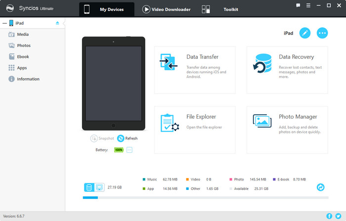The image size is (346, 221).
Task: Refresh storage info with the circular arrows icon
Action: click(321, 187)
